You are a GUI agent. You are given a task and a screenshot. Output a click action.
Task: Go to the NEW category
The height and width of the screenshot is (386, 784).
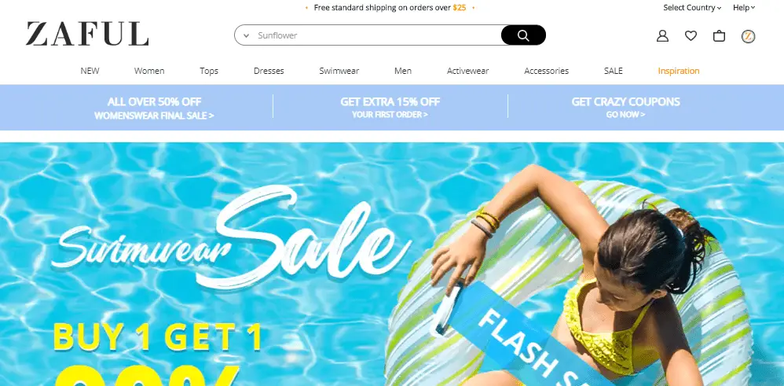point(90,71)
